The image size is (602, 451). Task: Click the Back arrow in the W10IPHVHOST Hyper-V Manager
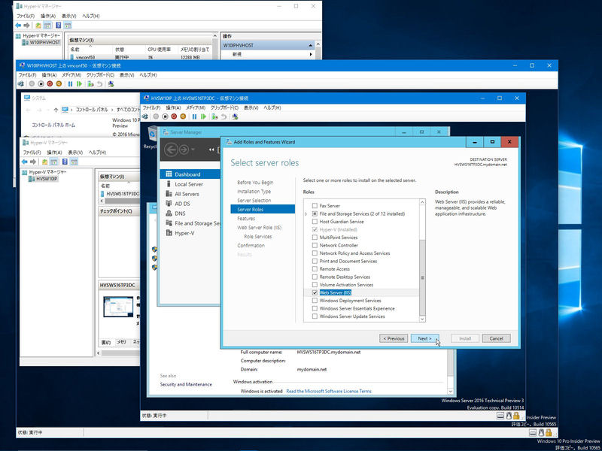coord(18,26)
